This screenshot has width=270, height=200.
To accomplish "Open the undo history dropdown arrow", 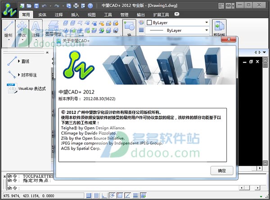I will pos(50,6).
